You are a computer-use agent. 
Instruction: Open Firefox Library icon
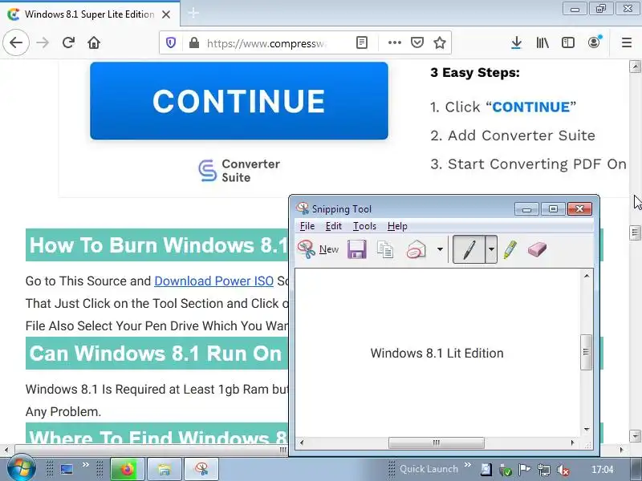pyautogui.click(x=542, y=42)
